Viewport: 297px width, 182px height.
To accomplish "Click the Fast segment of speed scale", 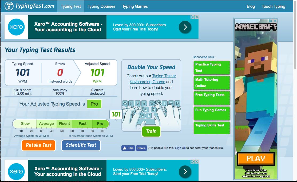I will 82,124.
